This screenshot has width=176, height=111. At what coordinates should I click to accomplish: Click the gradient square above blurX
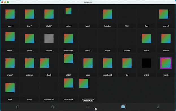pyautogui.click(x=10, y=14)
